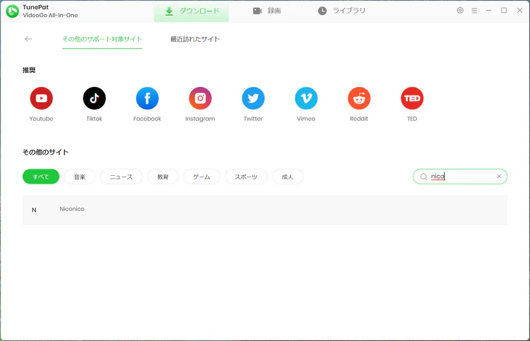The height and width of the screenshot is (341, 530).
Task: Choose the Instagram site icon
Action: 200,98
